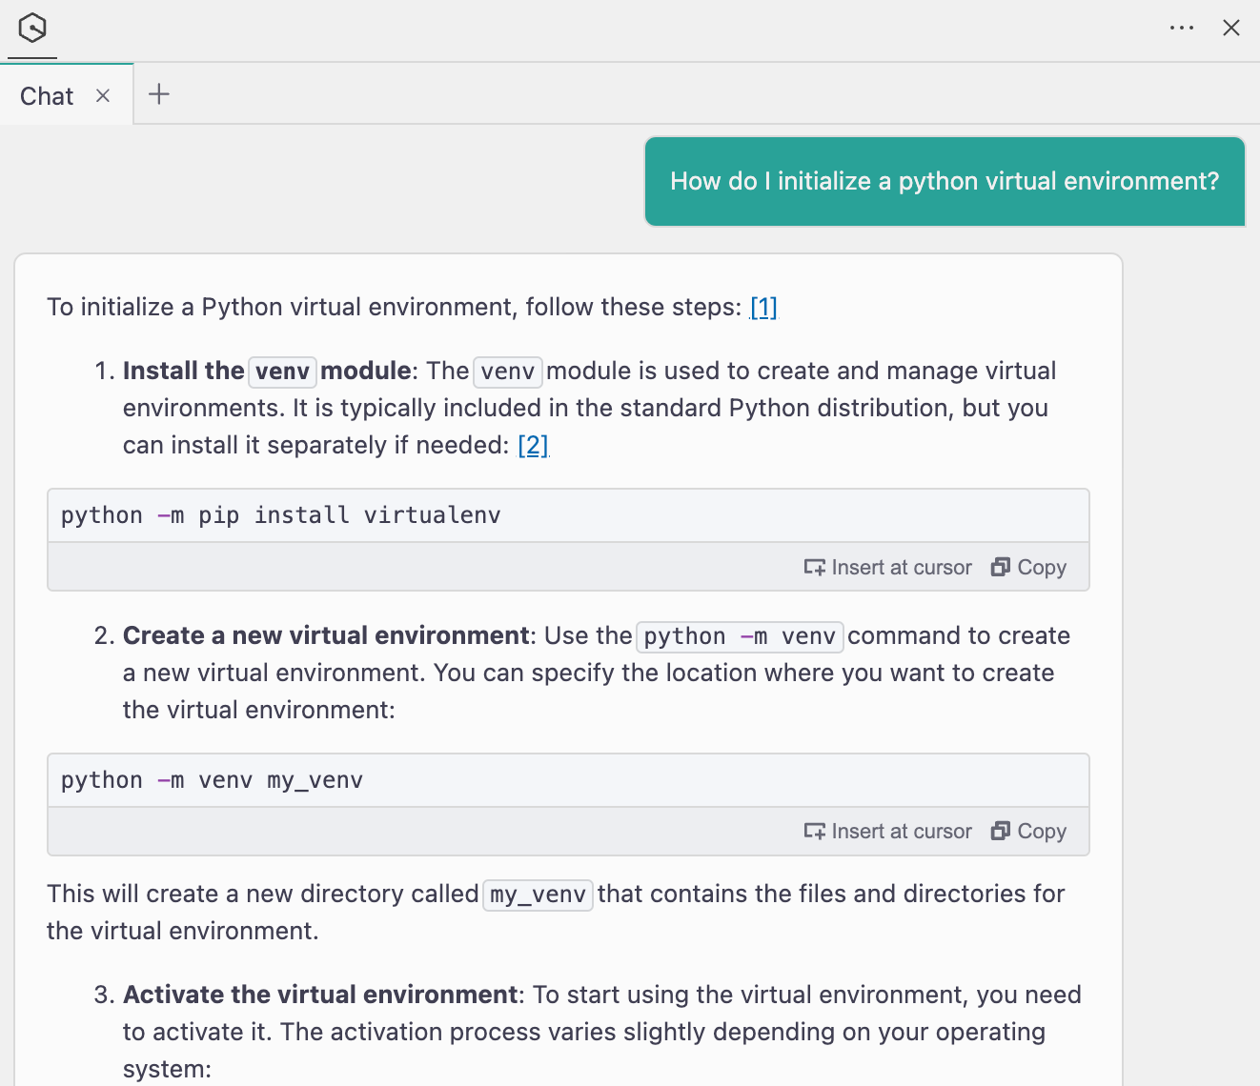
Task: Copy the python -m venv my_venv command
Action: coord(1029,832)
